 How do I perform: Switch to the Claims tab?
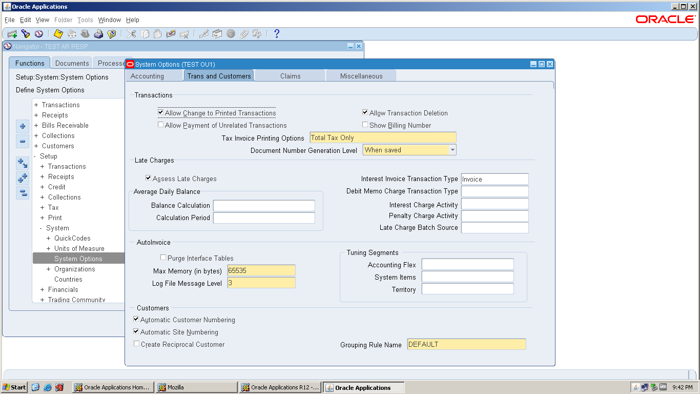[290, 75]
